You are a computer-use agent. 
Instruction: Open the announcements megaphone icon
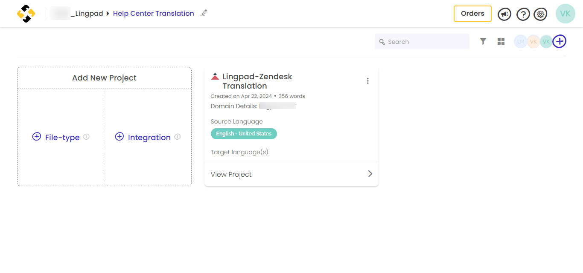(x=504, y=14)
